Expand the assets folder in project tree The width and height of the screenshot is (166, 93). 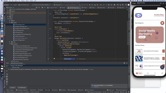point(8,11)
